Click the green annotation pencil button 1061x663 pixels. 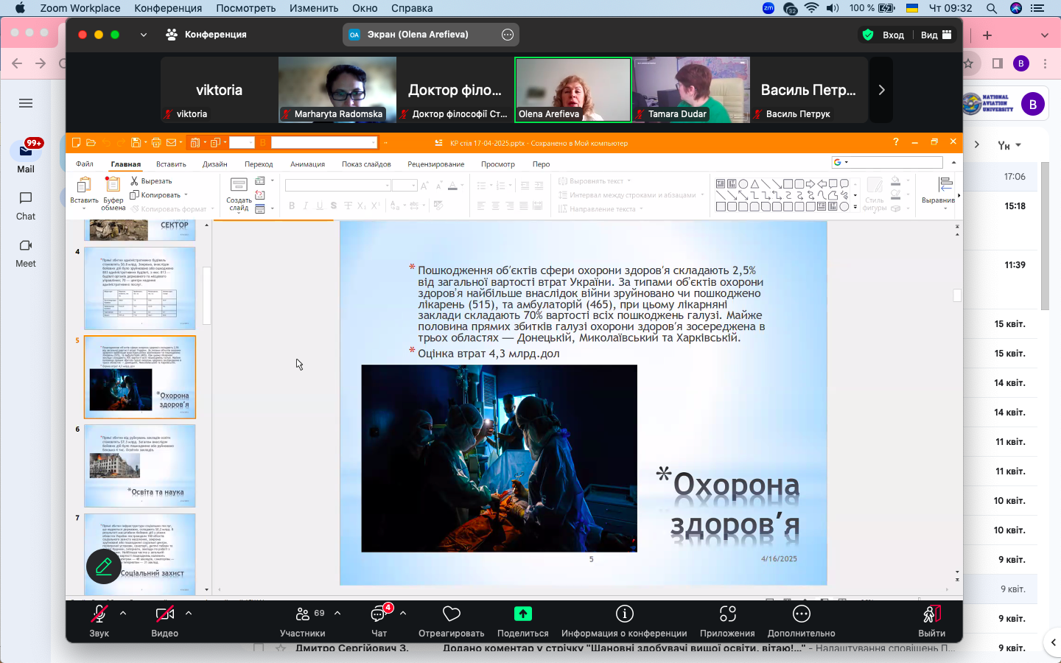coord(104,566)
